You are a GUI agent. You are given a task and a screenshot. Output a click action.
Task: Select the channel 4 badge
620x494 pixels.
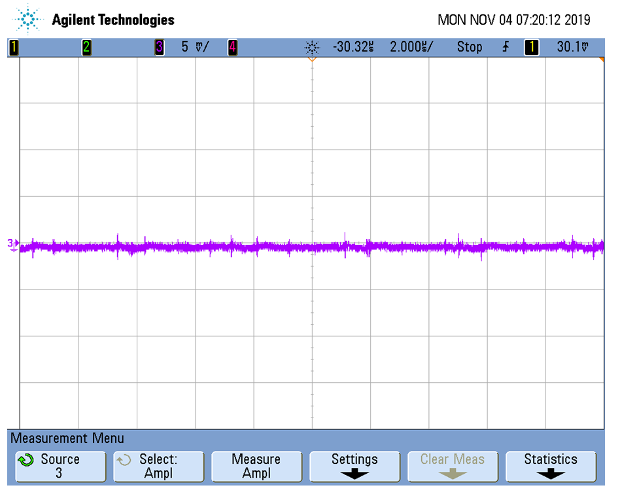(x=232, y=47)
